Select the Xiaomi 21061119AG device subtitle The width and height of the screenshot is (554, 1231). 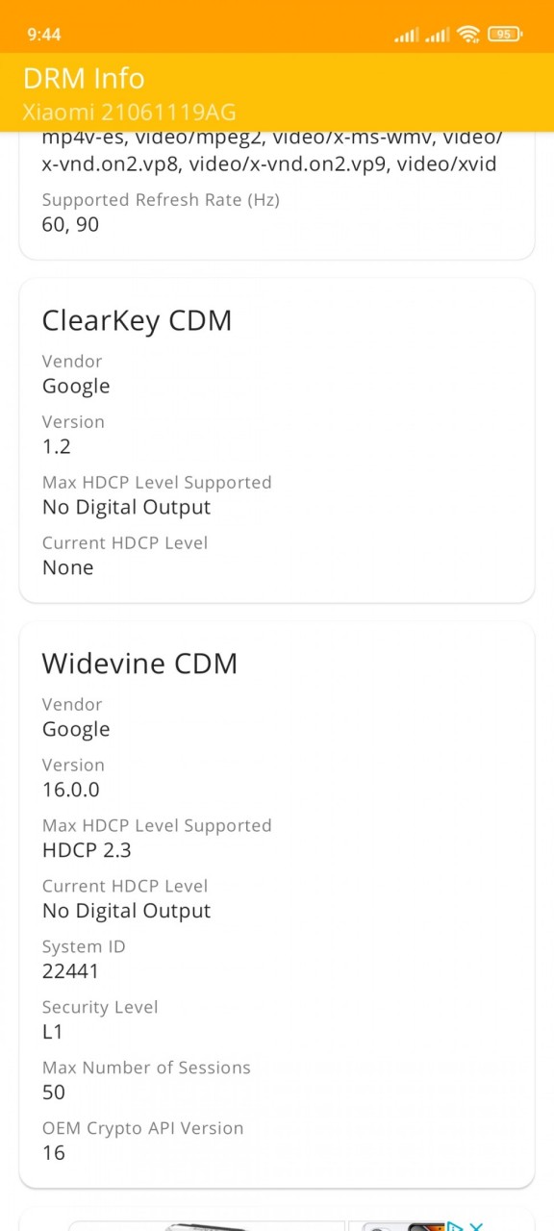(129, 112)
